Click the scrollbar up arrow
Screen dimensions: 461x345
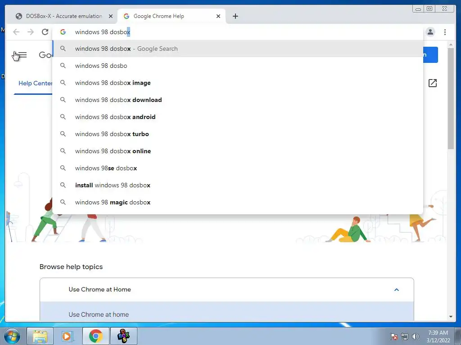pyautogui.click(x=451, y=44)
